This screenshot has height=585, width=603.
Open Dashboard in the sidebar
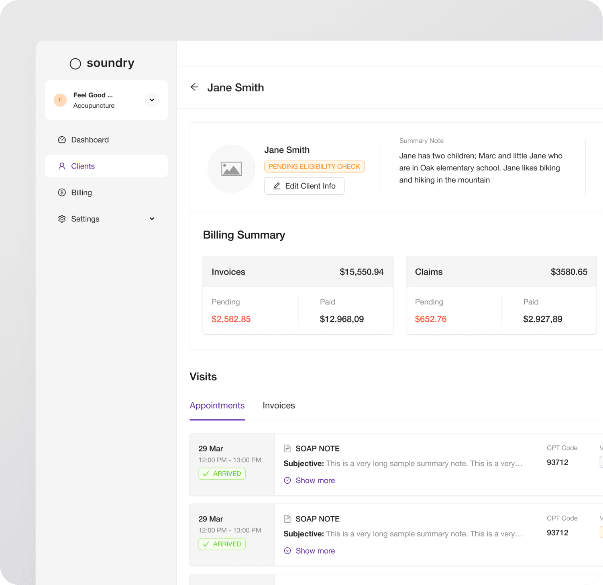tap(106, 140)
